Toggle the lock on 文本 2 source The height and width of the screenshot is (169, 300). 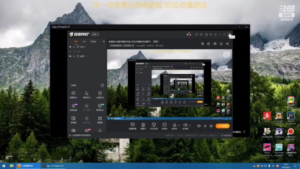coord(74,47)
